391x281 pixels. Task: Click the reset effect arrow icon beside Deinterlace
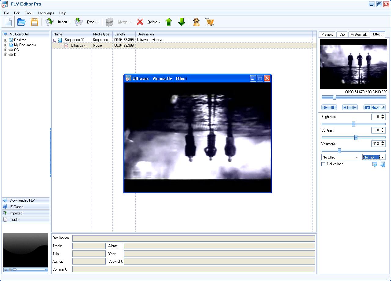coord(375,165)
